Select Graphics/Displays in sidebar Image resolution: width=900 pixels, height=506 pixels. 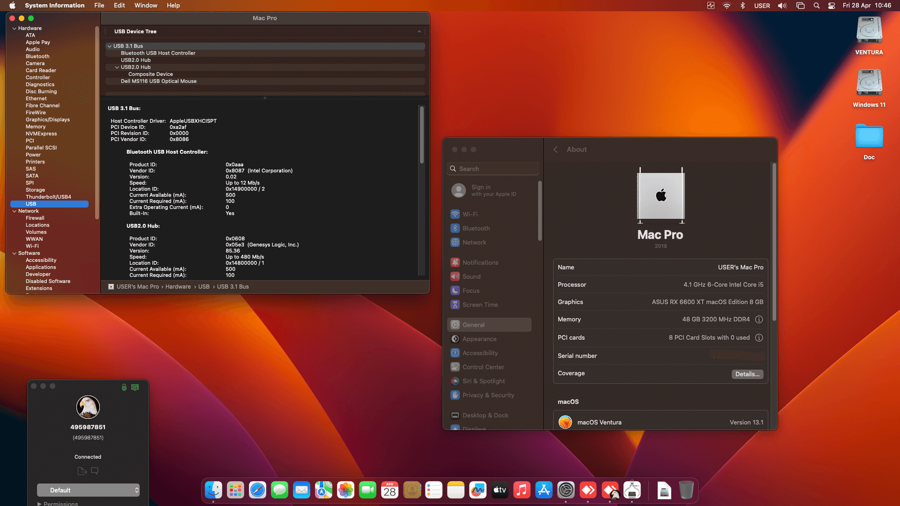point(48,119)
